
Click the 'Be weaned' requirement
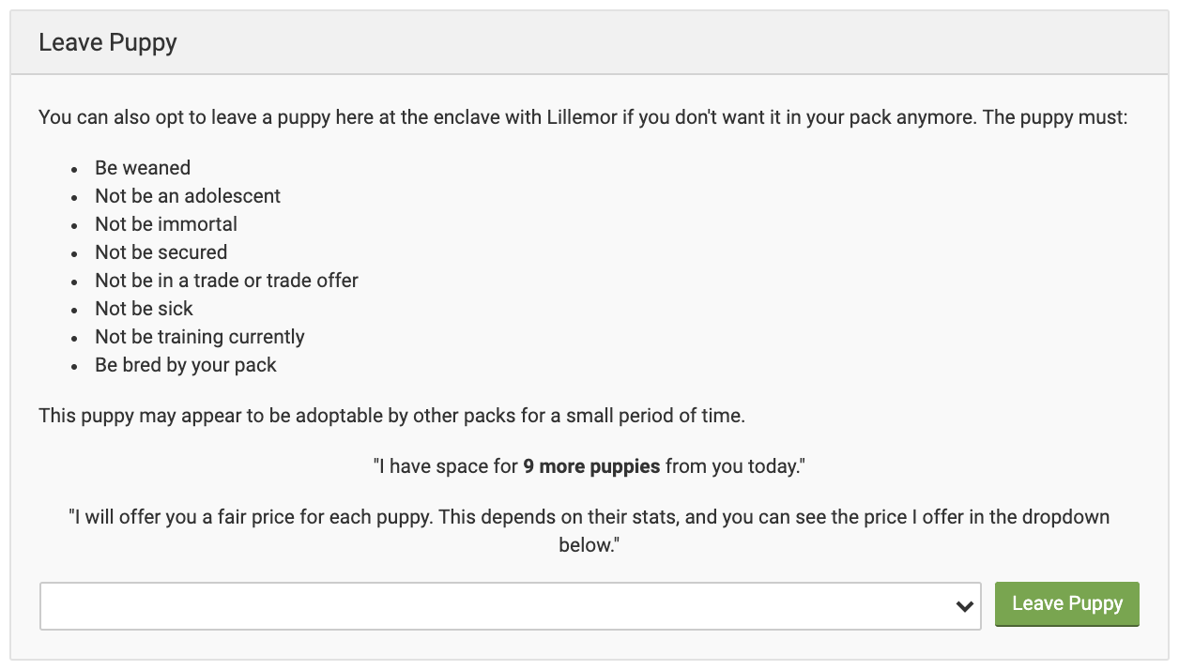143,168
